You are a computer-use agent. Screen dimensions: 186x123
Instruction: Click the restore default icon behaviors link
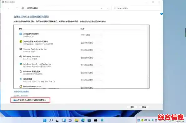[x=21, y=95]
